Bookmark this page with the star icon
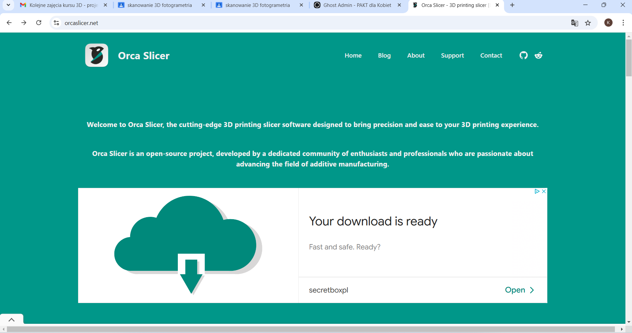Viewport: 632px width, 333px height. tap(588, 23)
